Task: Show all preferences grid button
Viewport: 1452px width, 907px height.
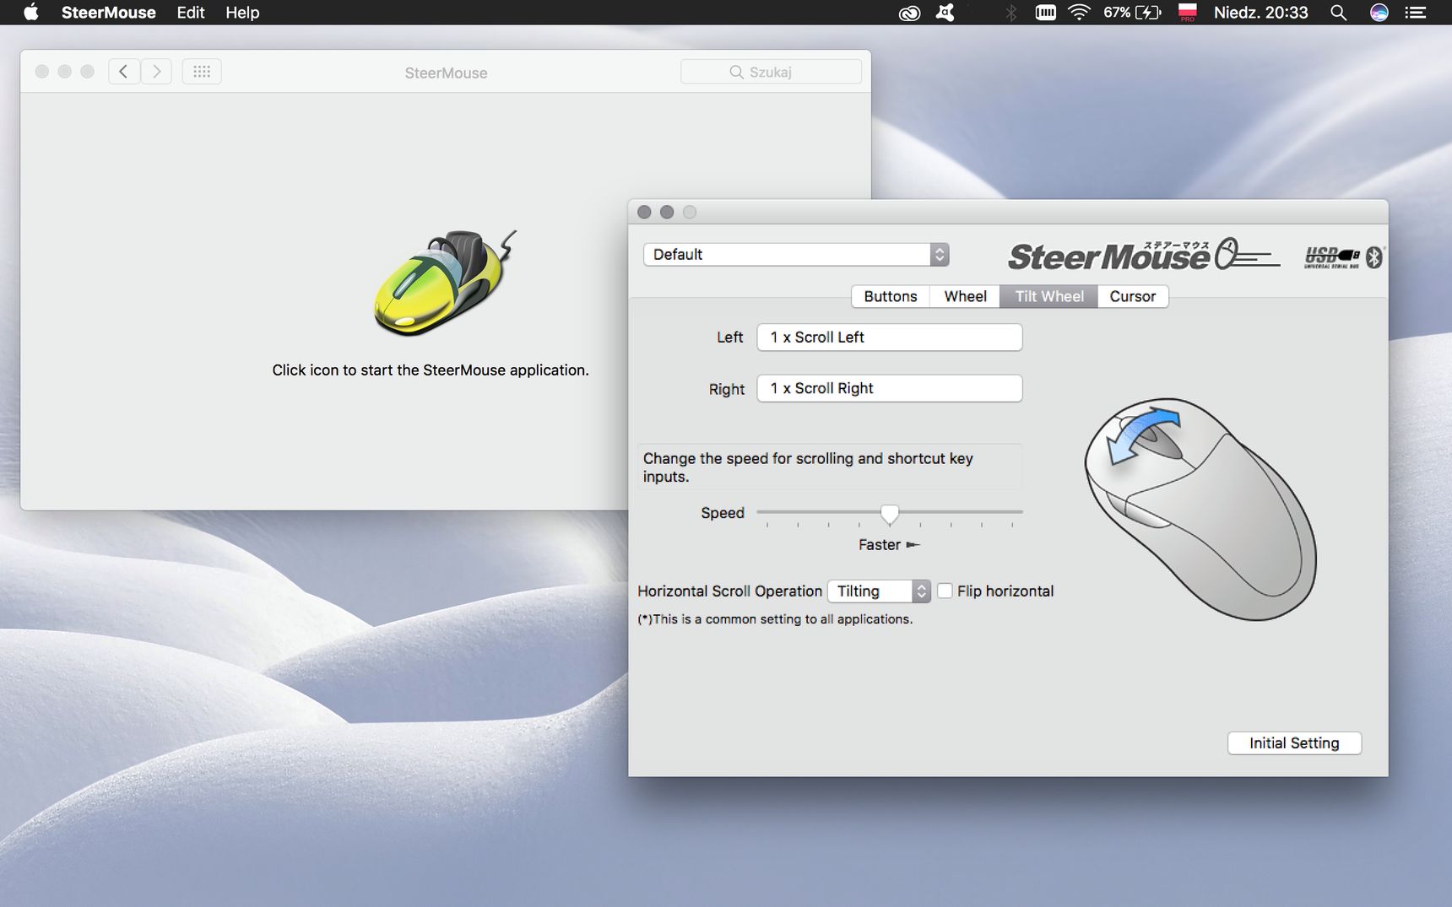Action: tap(202, 72)
